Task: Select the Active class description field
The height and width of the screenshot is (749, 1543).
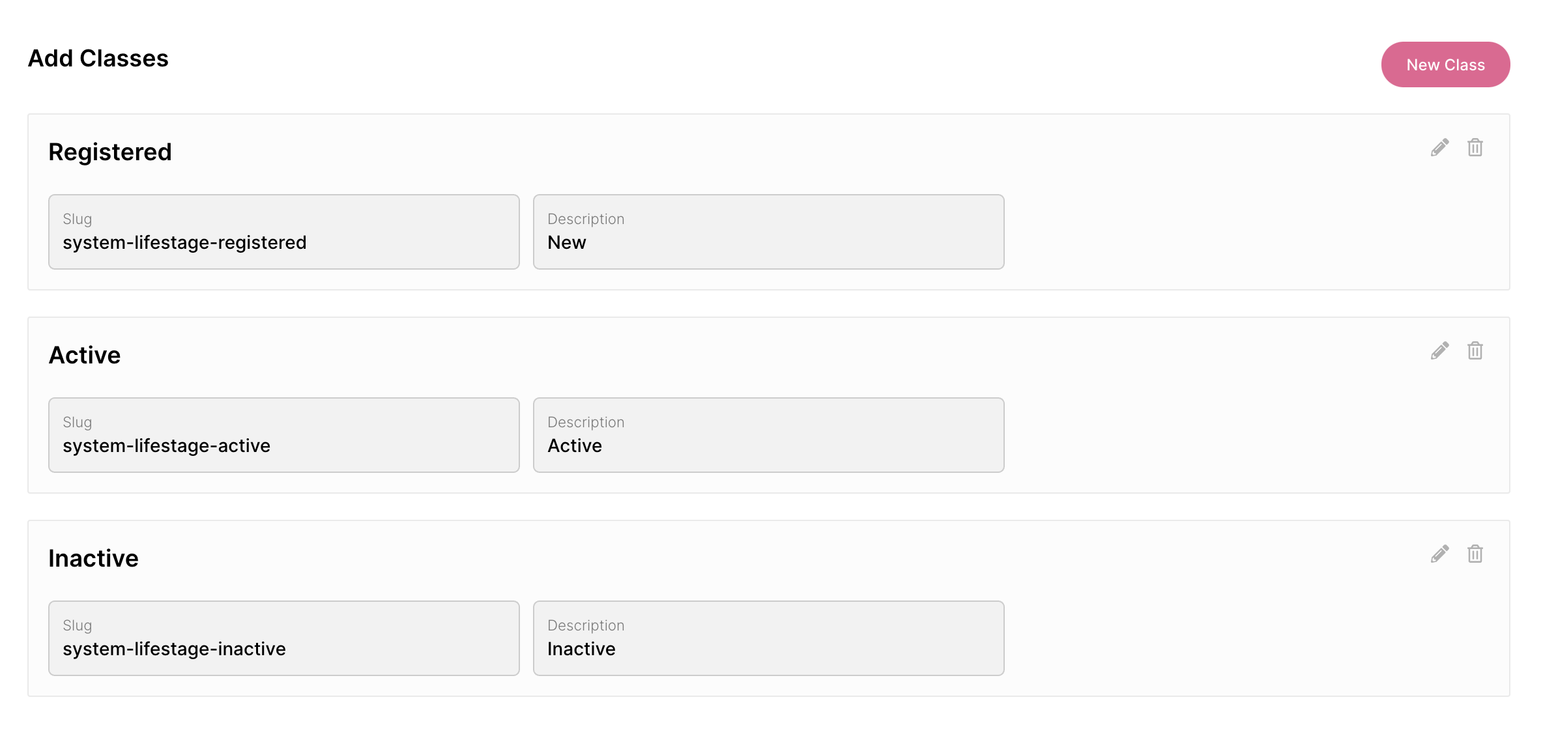Action: coord(769,435)
